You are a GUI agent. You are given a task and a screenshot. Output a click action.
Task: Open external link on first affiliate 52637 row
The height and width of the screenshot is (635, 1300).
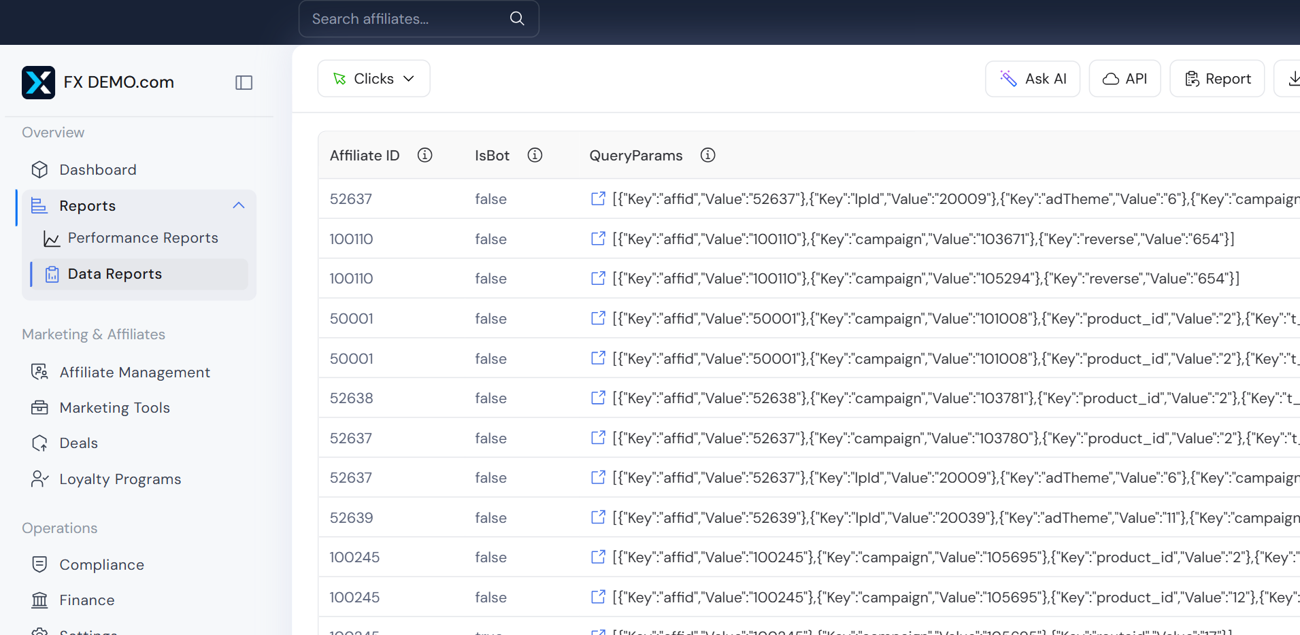pyautogui.click(x=598, y=199)
